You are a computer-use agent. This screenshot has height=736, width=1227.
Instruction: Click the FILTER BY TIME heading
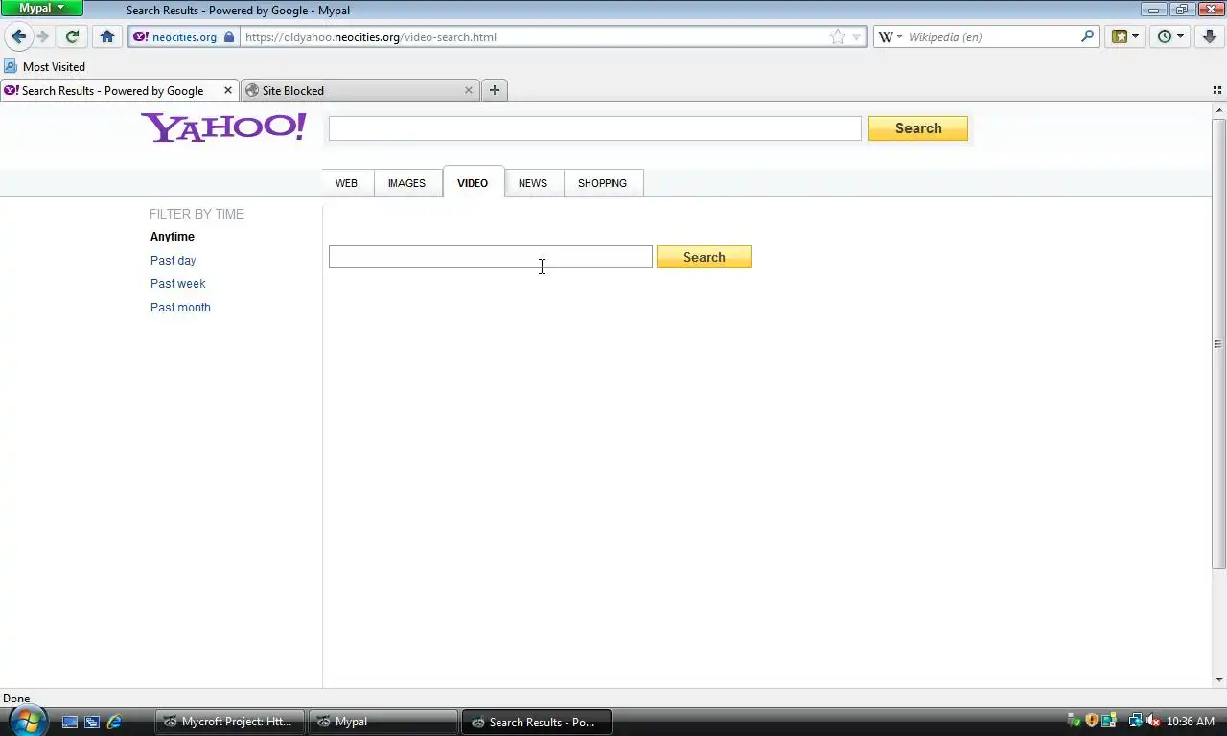197,214
